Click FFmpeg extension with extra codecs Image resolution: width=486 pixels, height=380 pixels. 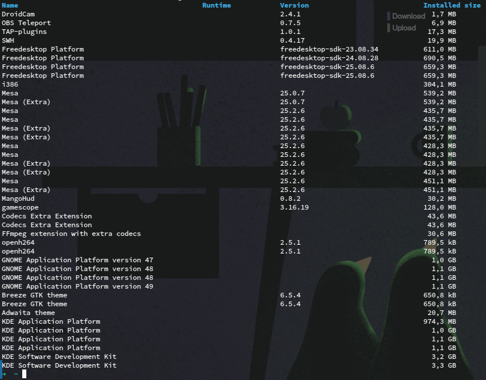[x=71, y=234]
